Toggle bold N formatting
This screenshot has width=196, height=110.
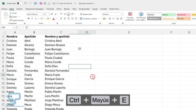point(28,19)
